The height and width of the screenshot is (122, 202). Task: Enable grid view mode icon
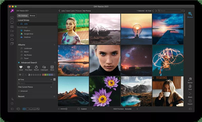24,109
